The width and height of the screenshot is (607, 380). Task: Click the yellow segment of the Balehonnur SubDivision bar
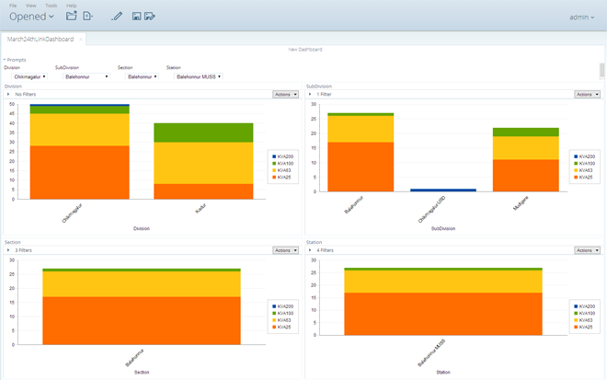pyautogui.click(x=361, y=129)
